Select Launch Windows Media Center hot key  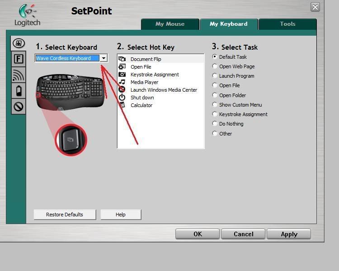click(x=160, y=90)
